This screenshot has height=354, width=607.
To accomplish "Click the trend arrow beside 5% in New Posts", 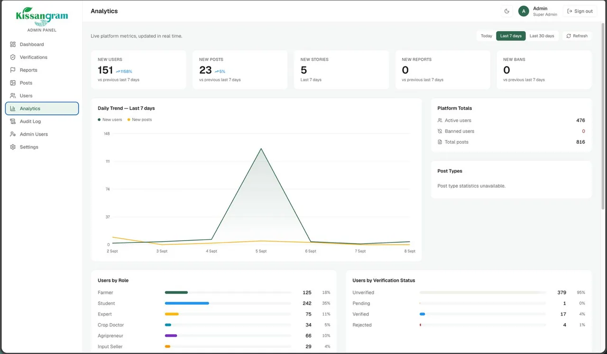I will coord(217,72).
